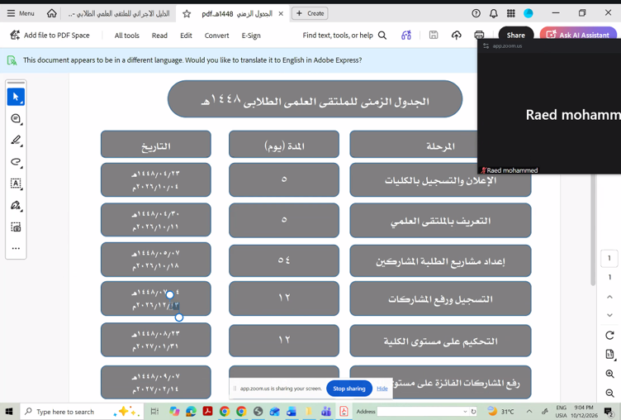Click the AI generative summary icon

[406, 36]
